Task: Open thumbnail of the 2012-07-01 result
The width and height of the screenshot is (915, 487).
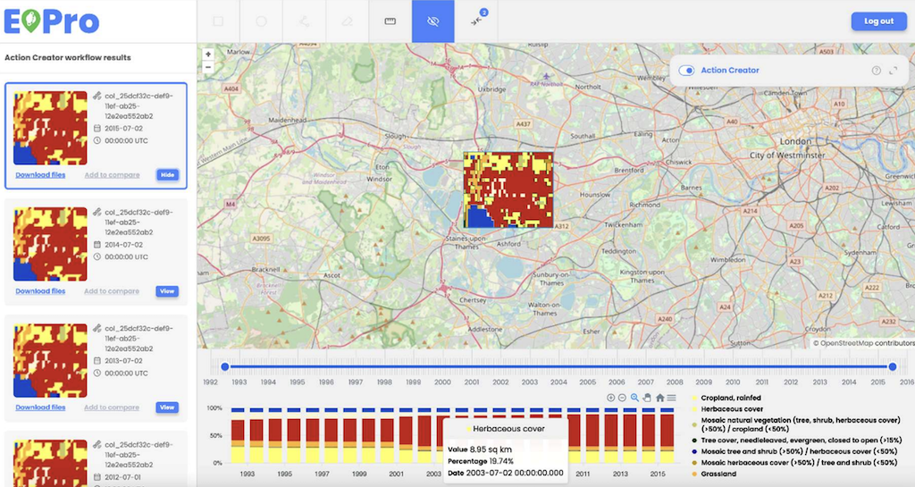Action: (x=50, y=464)
